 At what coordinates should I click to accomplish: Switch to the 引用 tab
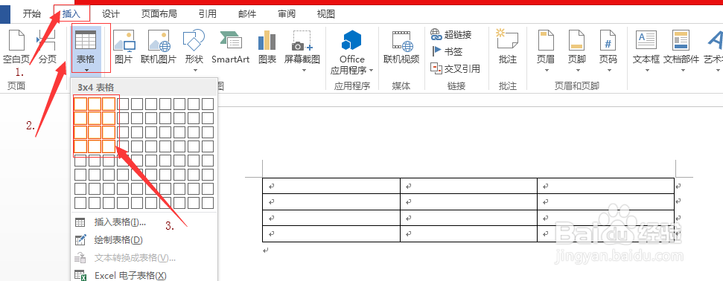point(208,14)
